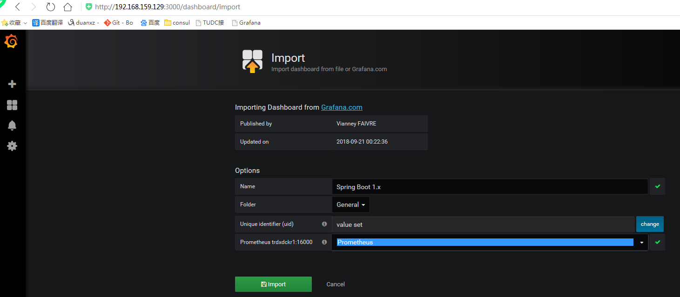Open the 百度翻译 bookmark

pos(47,22)
